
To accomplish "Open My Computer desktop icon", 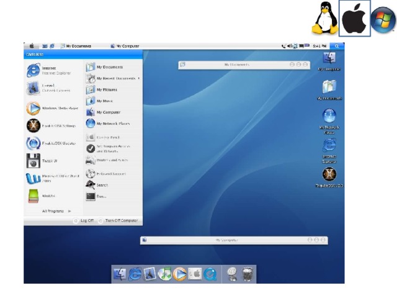I will [x=329, y=61].
